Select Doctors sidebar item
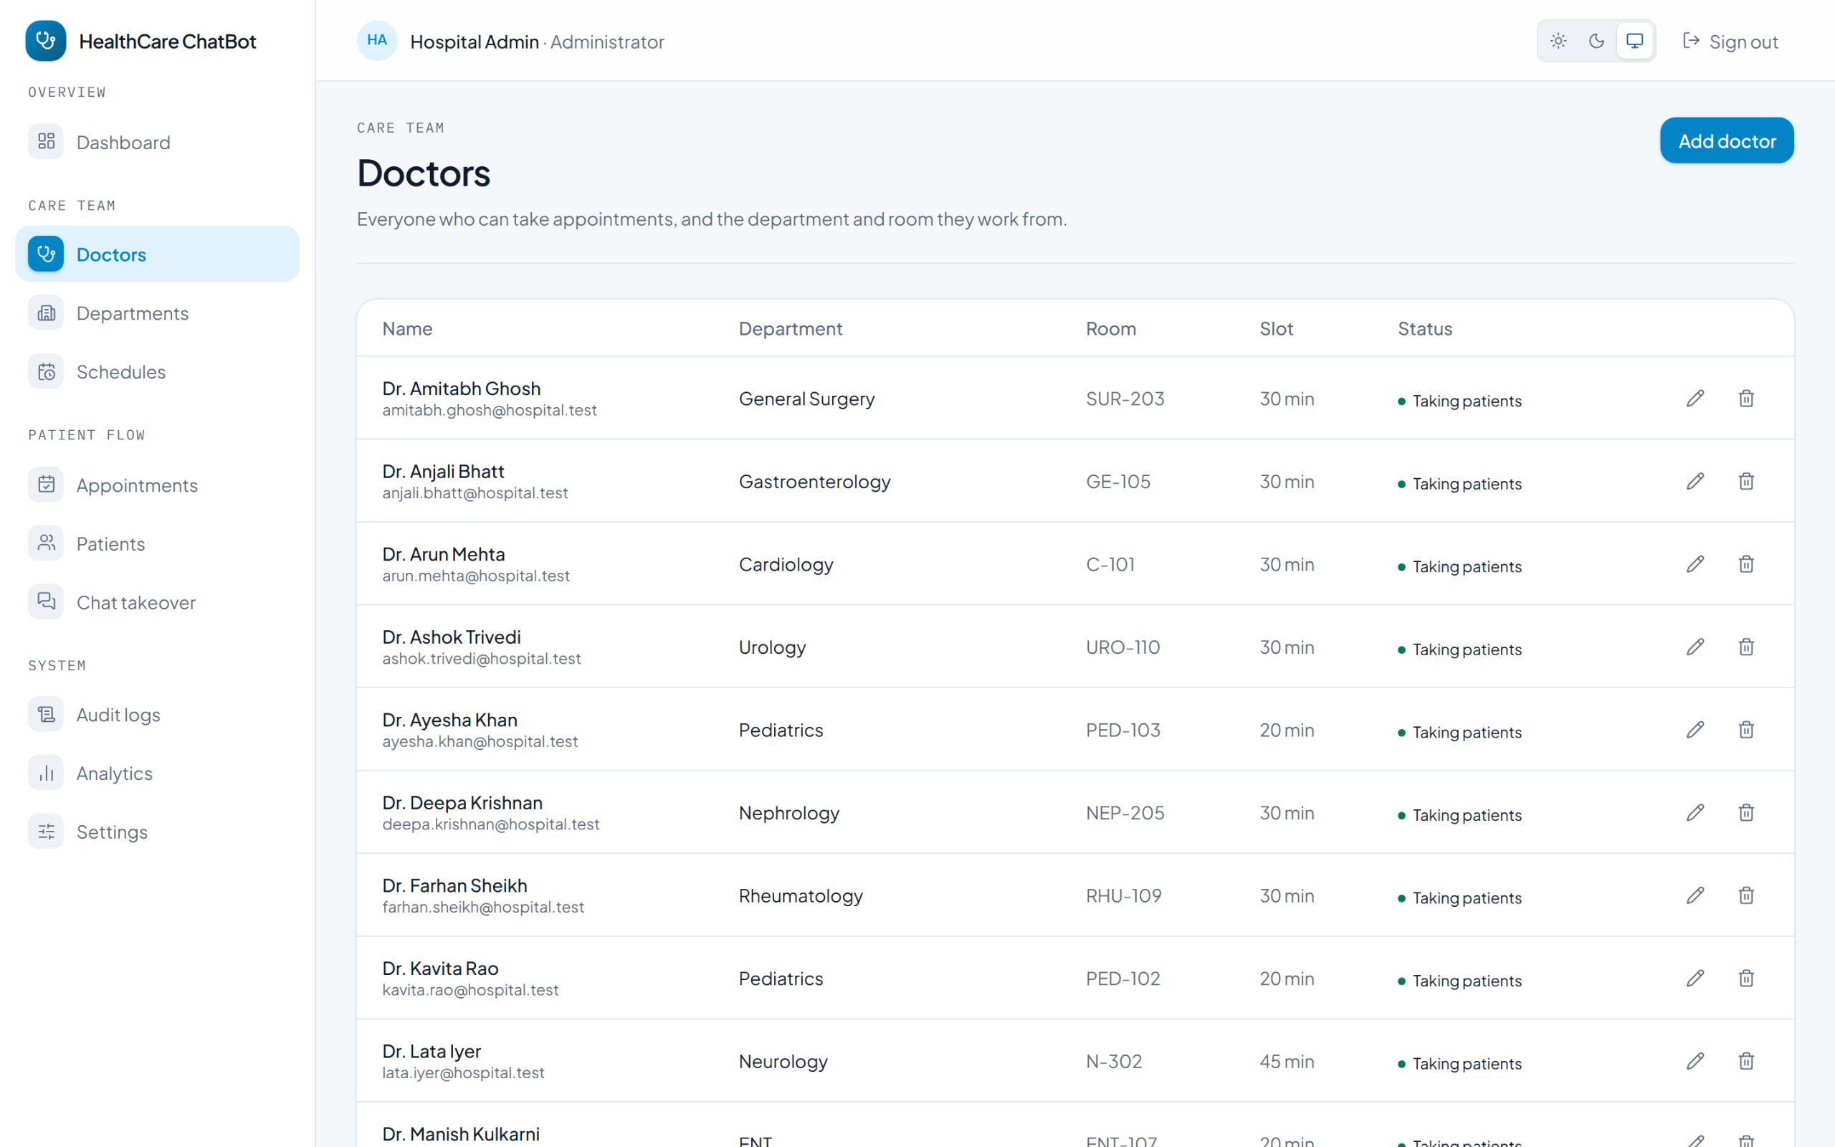The height and width of the screenshot is (1147, 1835). pos(157,253)
